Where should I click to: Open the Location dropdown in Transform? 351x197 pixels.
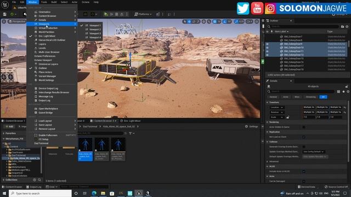point(277,107)
